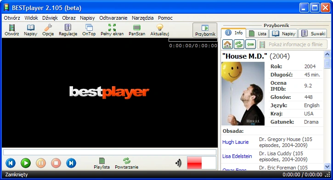333x180 pixels.
Task: Toggle Powtarzanie repeat mode
Action: [x=127, y=163]
